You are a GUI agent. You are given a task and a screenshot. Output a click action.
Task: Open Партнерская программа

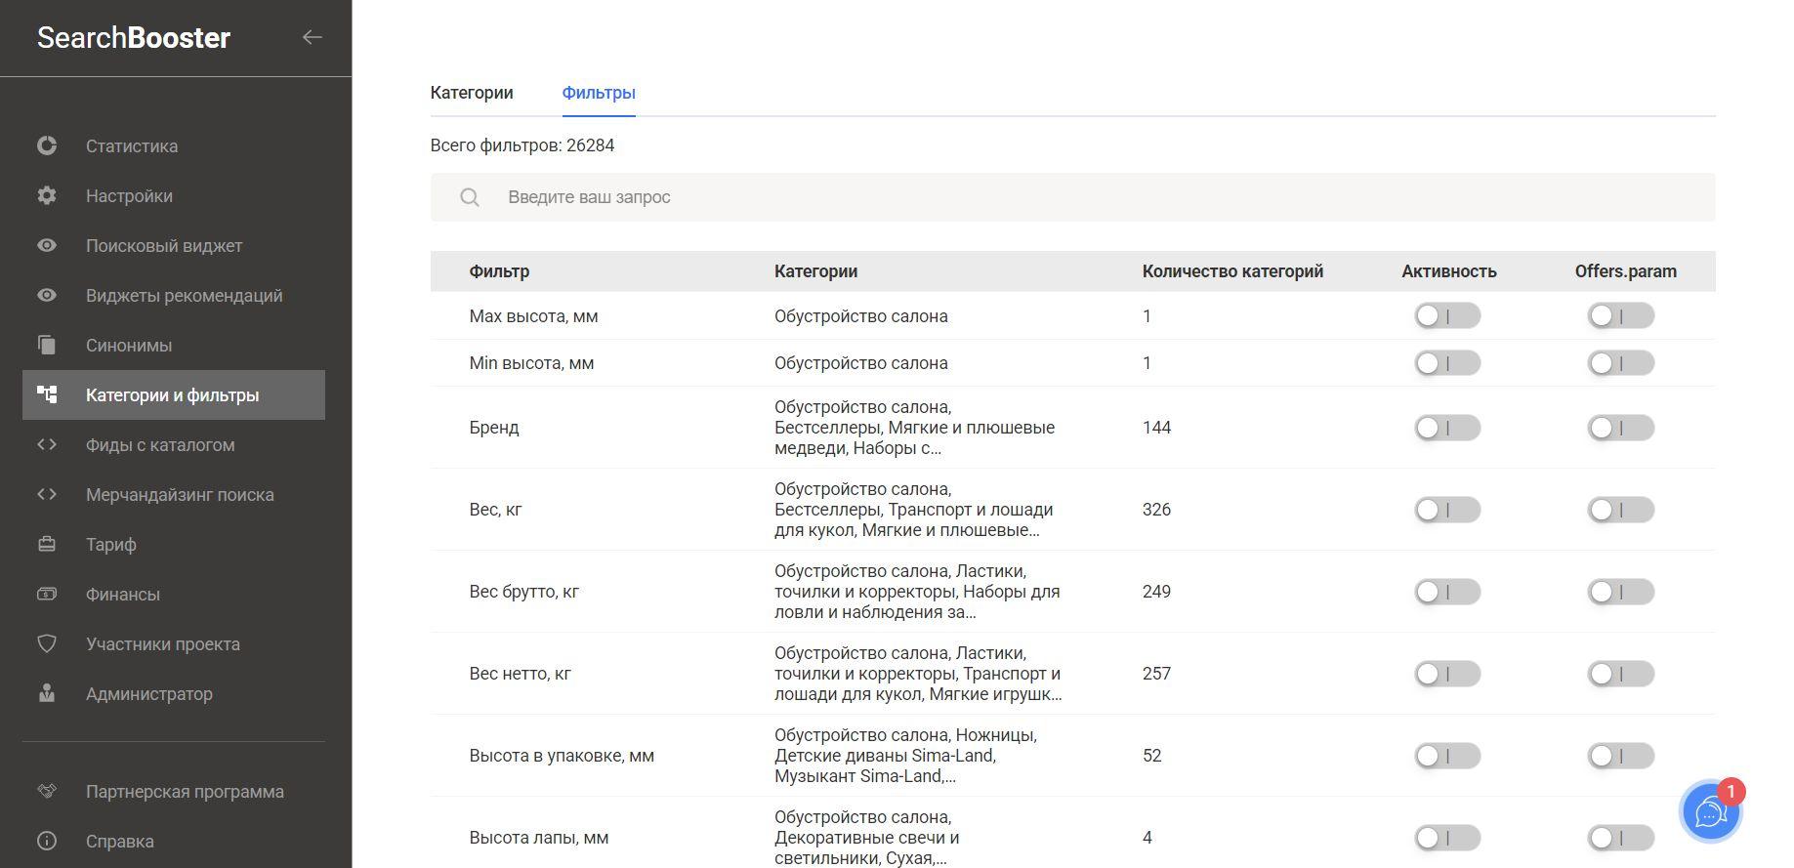click(185, 791)
